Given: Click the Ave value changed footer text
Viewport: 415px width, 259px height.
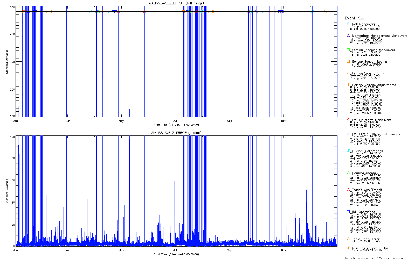Looking at the screenshot, I should 375,258.
